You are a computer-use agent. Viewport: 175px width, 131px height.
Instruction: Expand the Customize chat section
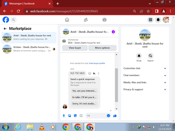tap(145, 68)
